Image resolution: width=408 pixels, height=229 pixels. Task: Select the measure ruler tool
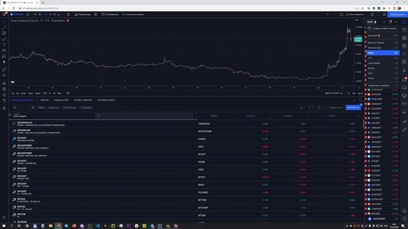point(4,69)
